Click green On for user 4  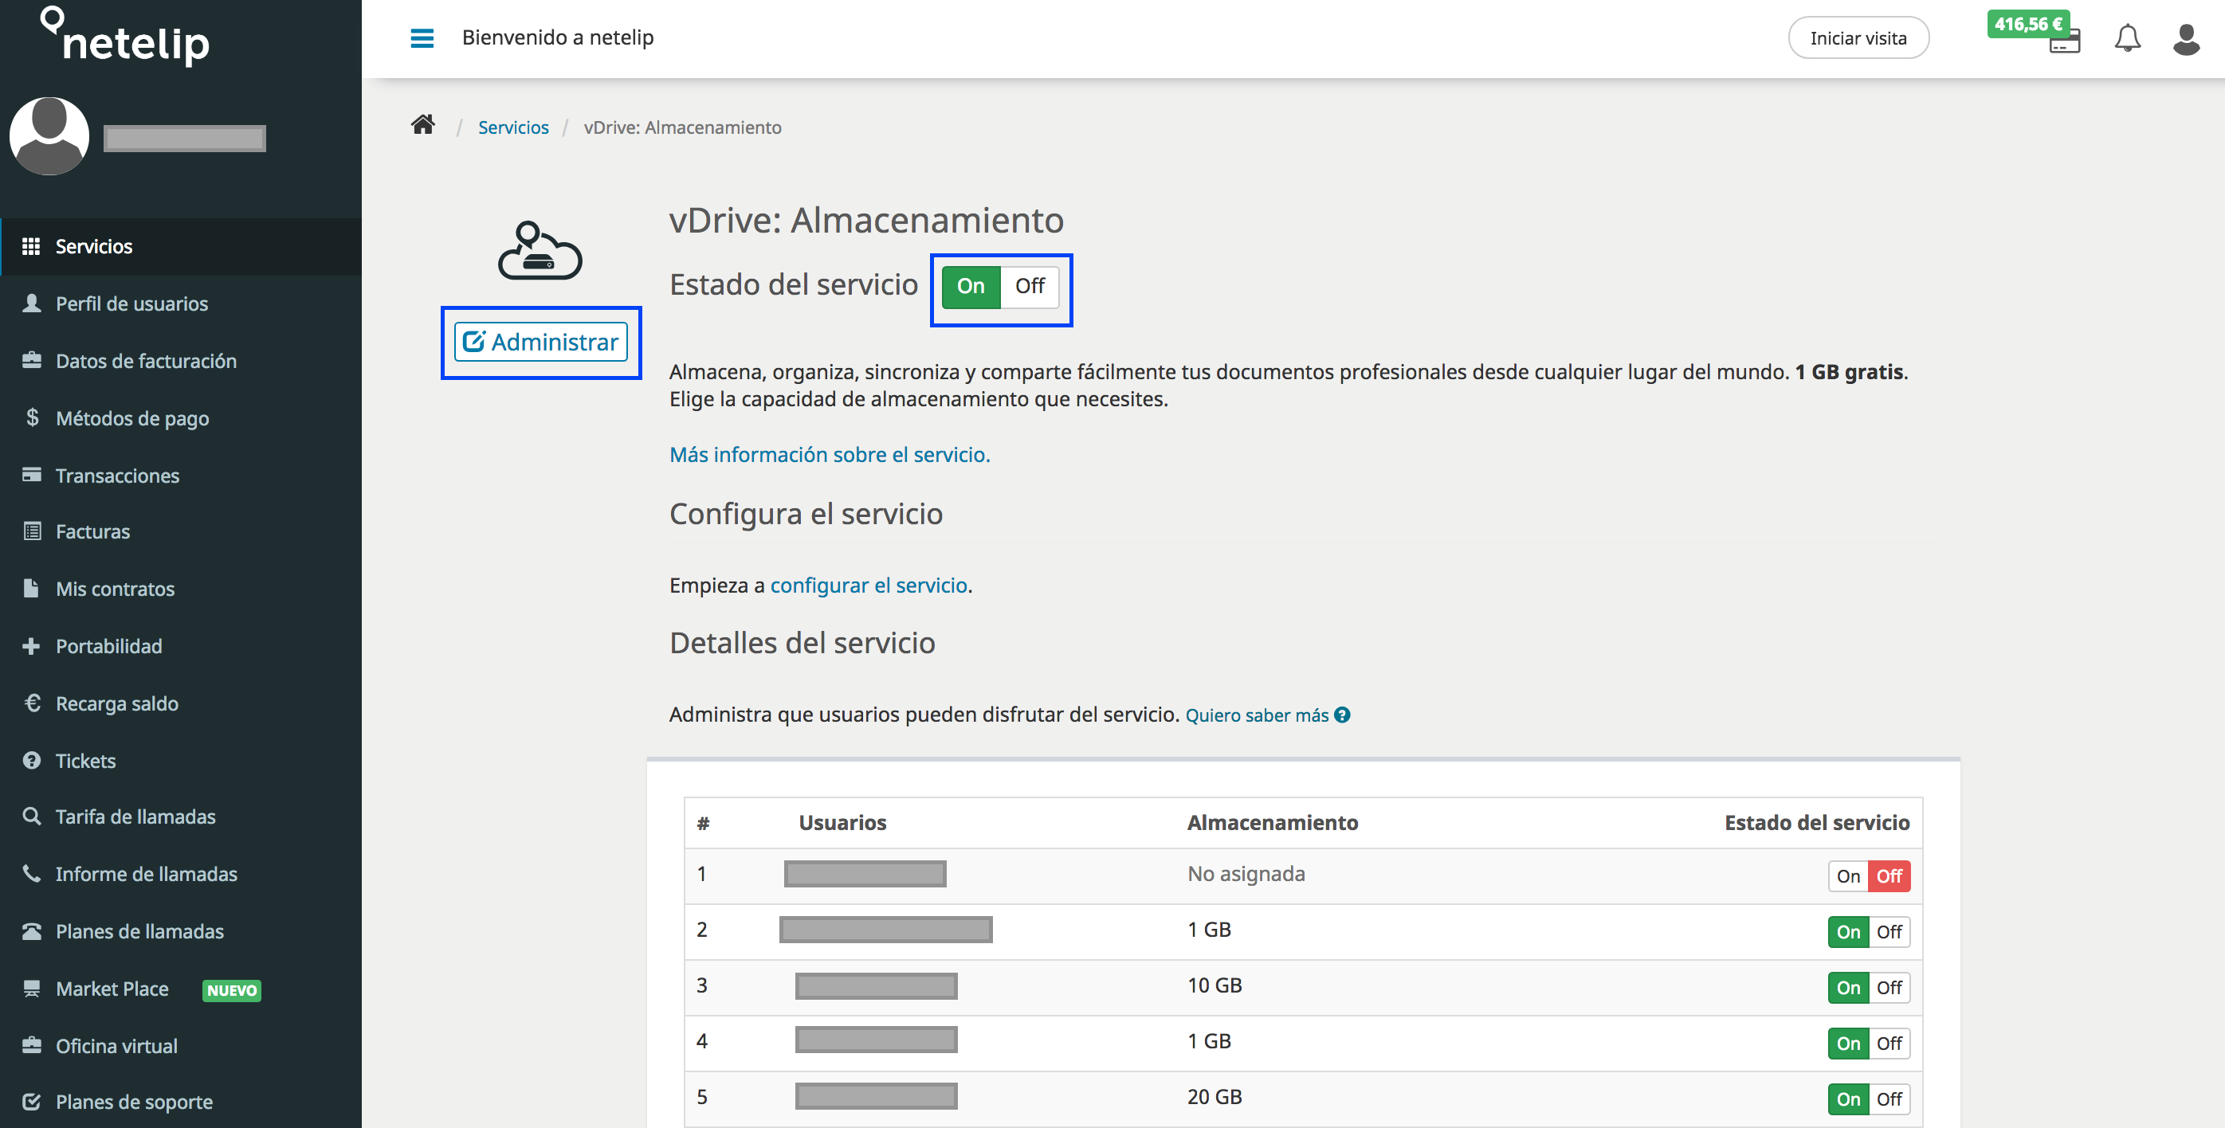[1848, 1044]
